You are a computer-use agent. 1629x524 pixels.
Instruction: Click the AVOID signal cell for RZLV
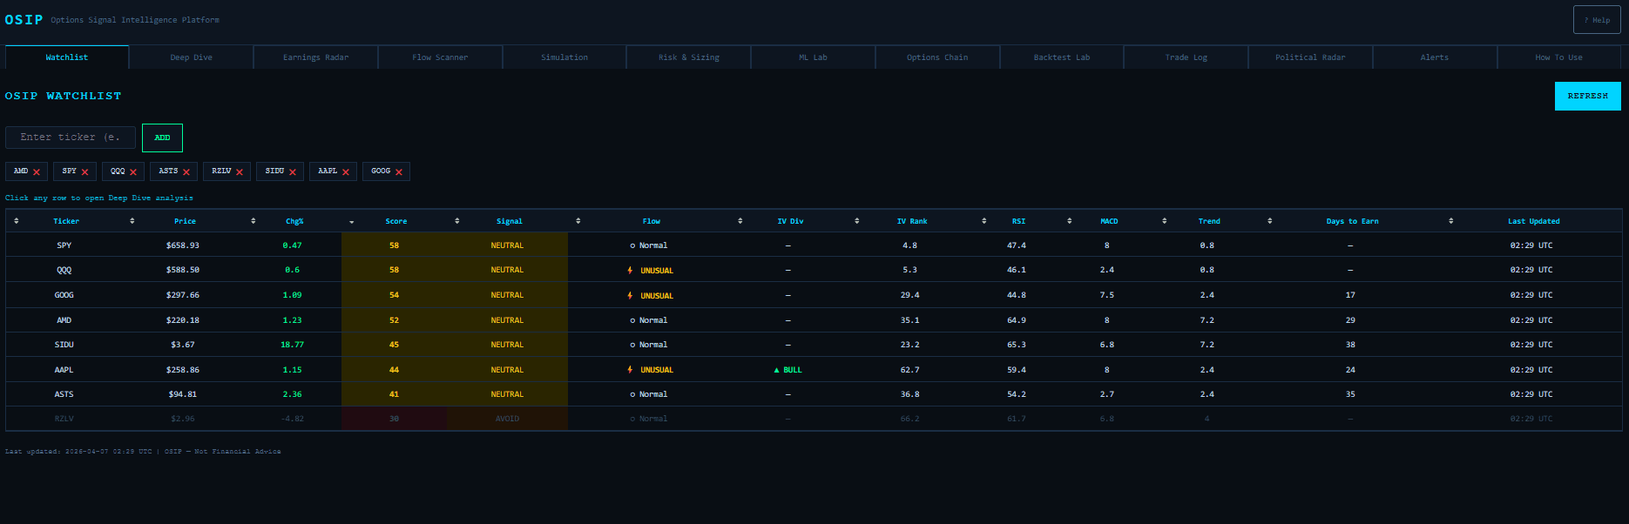(x=507, y=419)
